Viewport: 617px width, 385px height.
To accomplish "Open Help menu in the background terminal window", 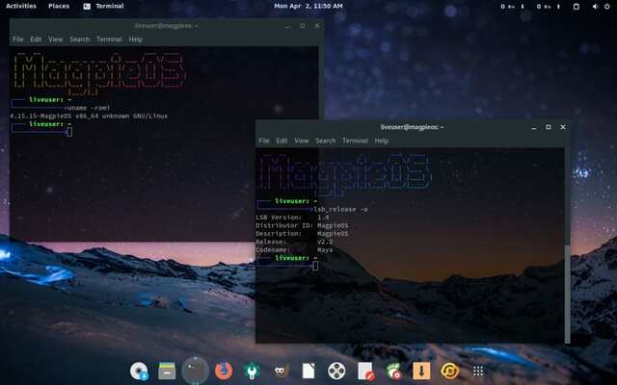I will (135, 39).
